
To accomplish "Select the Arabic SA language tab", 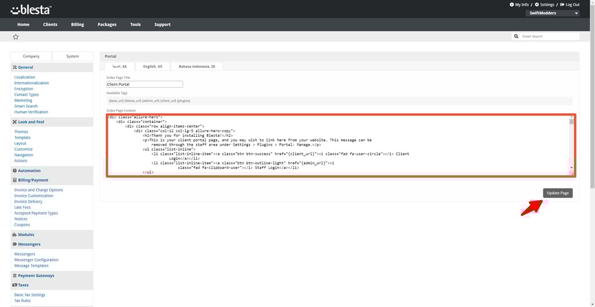I will tap(120, 66).
